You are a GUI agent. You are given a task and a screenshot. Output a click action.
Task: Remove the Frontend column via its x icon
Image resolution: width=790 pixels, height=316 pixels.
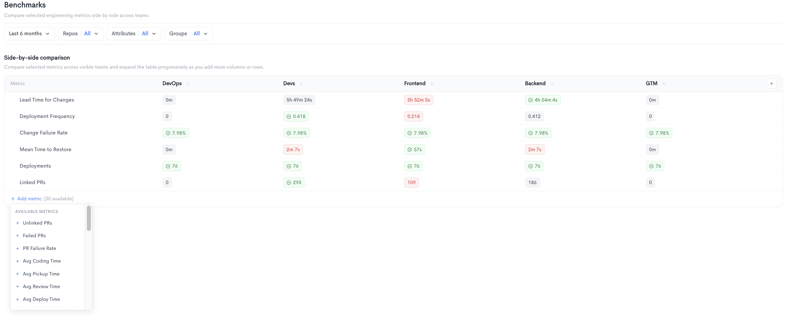432,84
